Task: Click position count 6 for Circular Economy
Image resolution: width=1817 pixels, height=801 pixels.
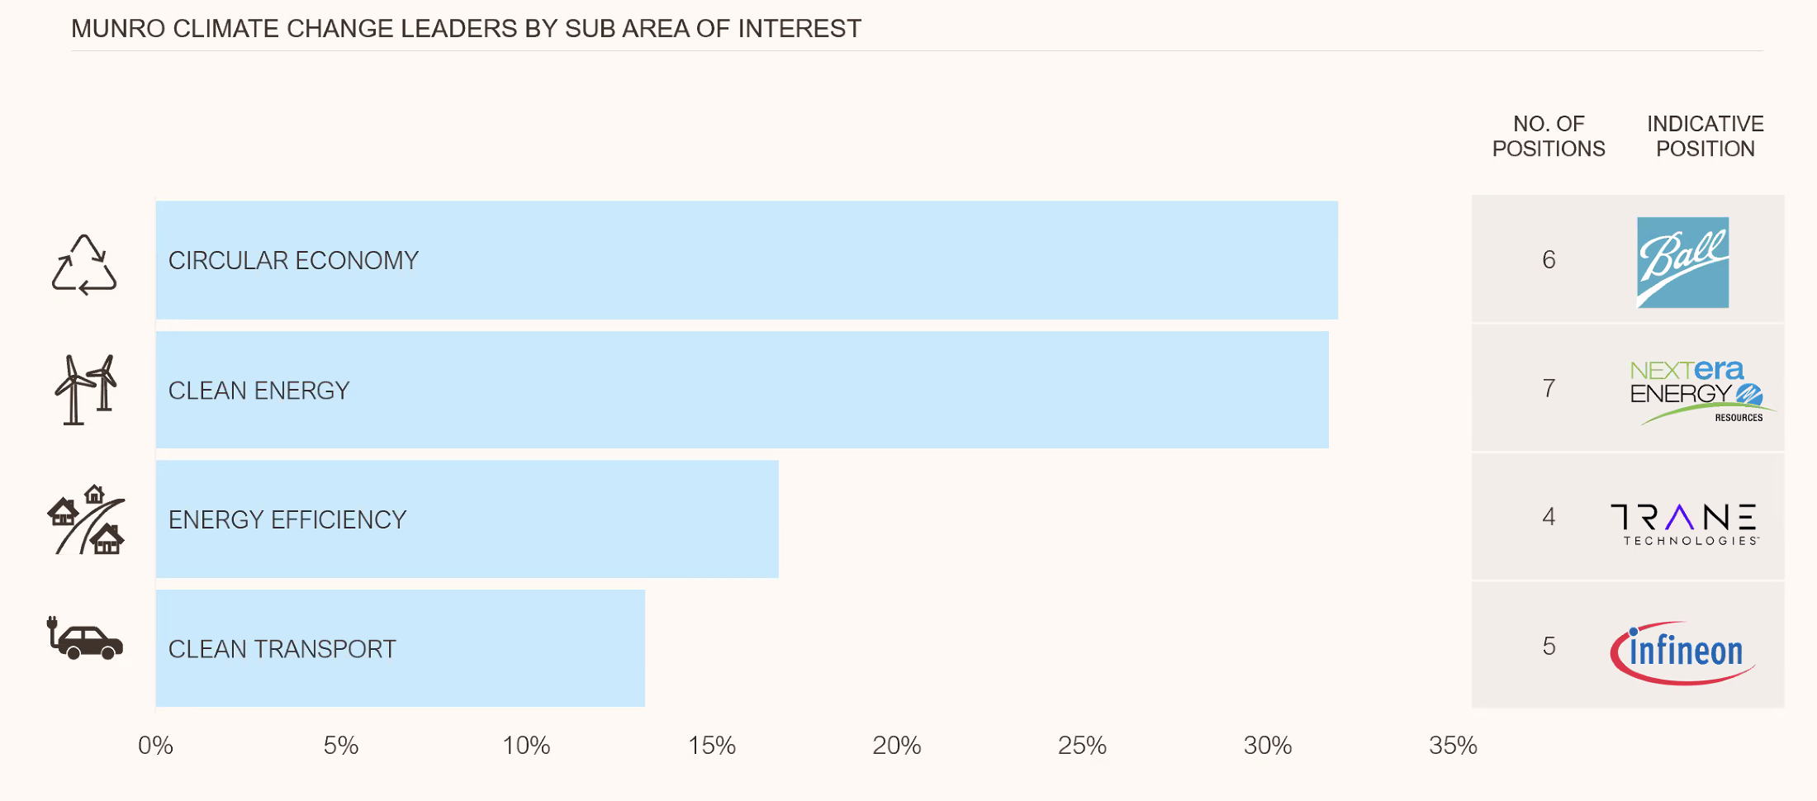Action: [x=1549, y=260]
